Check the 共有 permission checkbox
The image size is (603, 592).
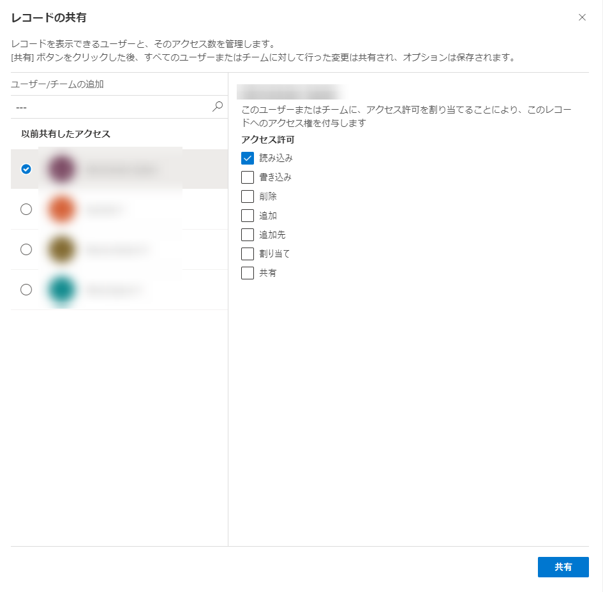click(x=248, y=273)
